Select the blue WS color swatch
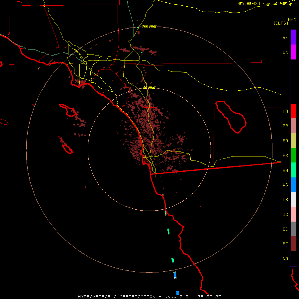The height and width of the screenshot is (299, 299). 293,185
